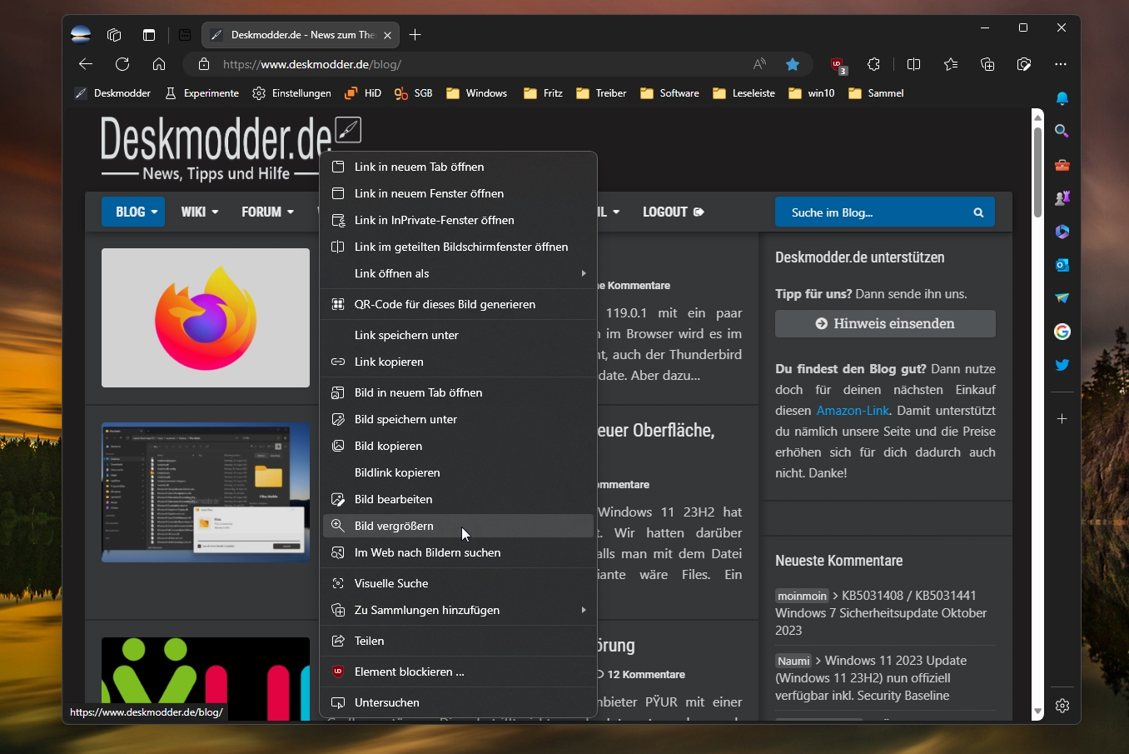The width and height of the screenshot is (1129, 754).
Task: Add a sidebar app with plus icon
Action: pyautogui.click(x=1062, y=419)
